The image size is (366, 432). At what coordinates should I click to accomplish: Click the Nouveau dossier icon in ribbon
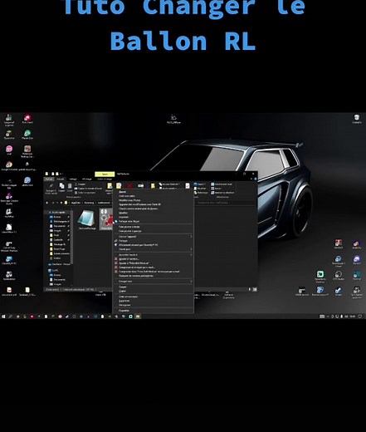[x=153, y=185]
